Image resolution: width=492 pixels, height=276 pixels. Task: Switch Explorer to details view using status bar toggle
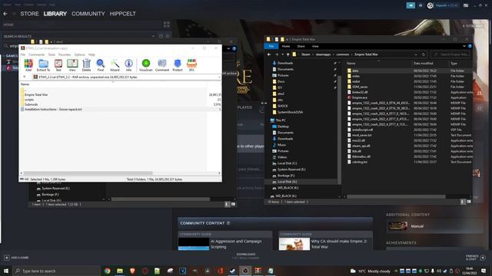click(x=463, y=202)
